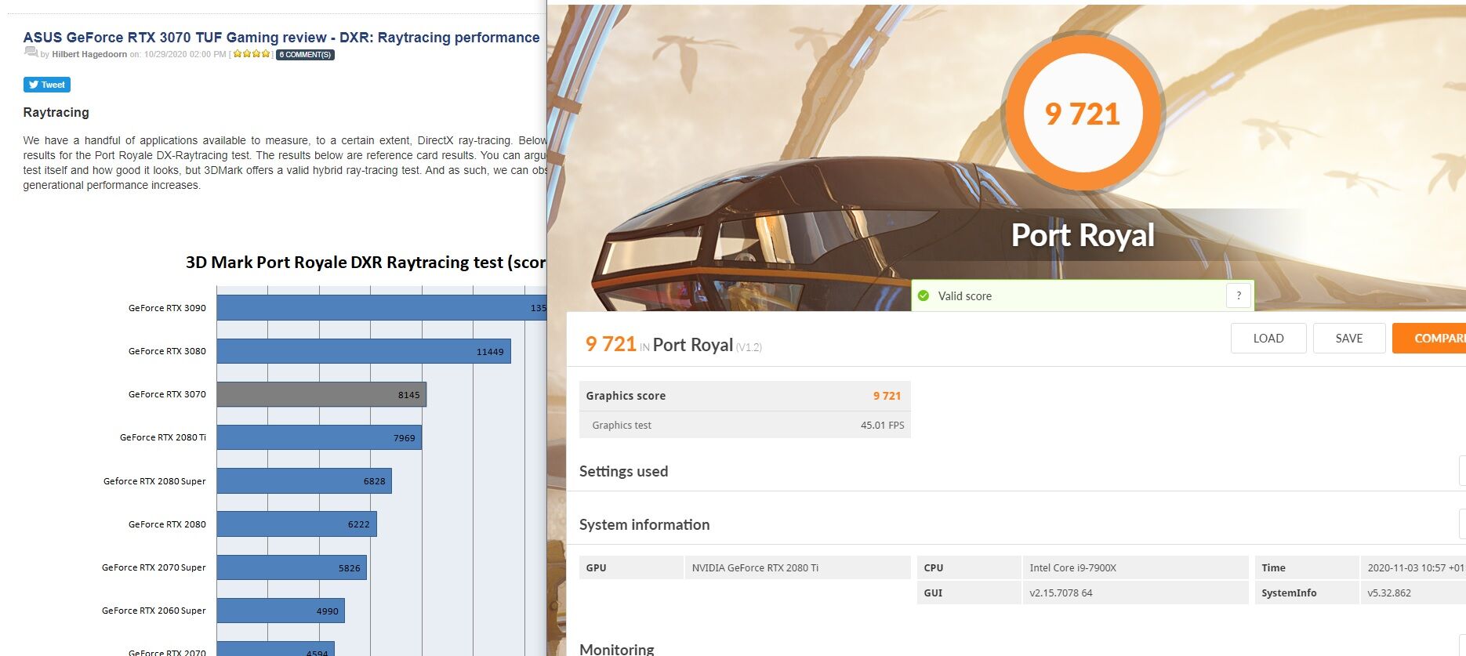Click the GeForce RTX 3090 chart label
The image size is (1466, 656).
(x=167, y=308)
